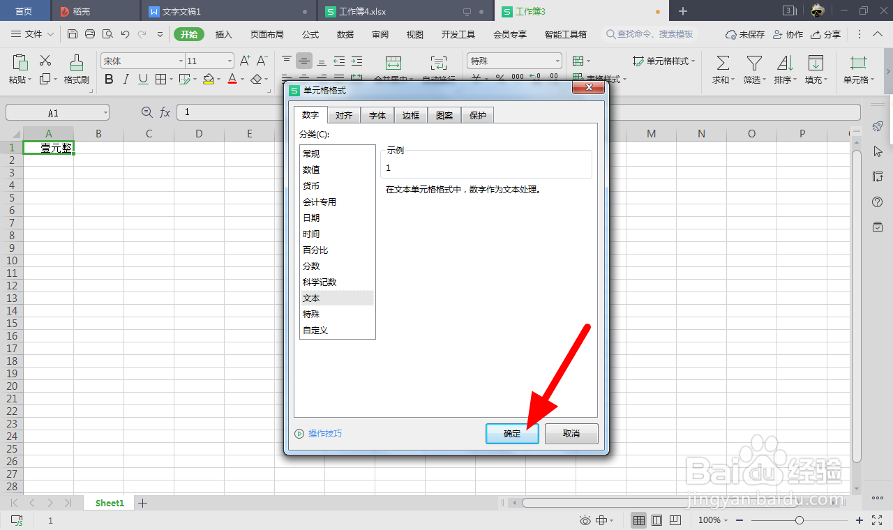
Task: Switch to the 对齐 tab in the dialog
Action: point(343,115)
